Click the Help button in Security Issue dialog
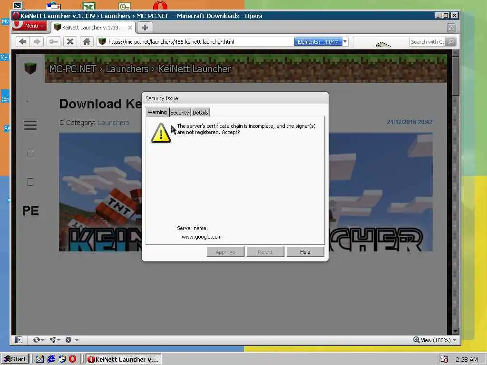The width and height of the screenshot is (487, 365). point(305,252)
